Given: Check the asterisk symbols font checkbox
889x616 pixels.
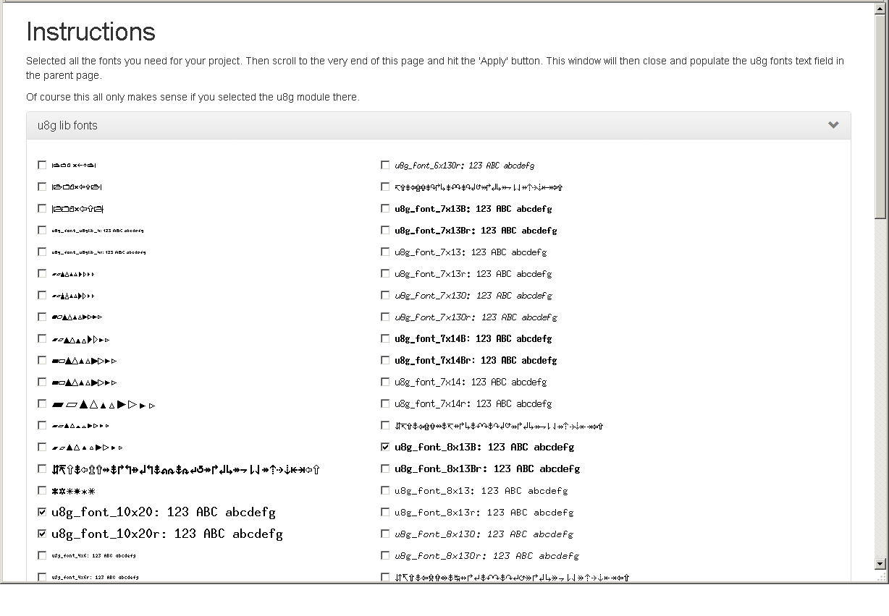Looking at the screenshot, I should [42, 490].
